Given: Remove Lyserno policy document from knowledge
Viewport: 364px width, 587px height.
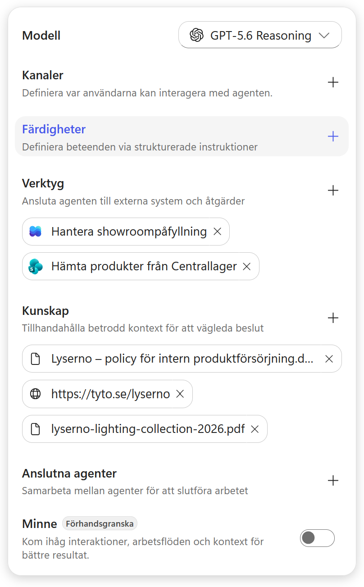Looking at the screenshot, I should pyautogui.click(x=329, y=359).
